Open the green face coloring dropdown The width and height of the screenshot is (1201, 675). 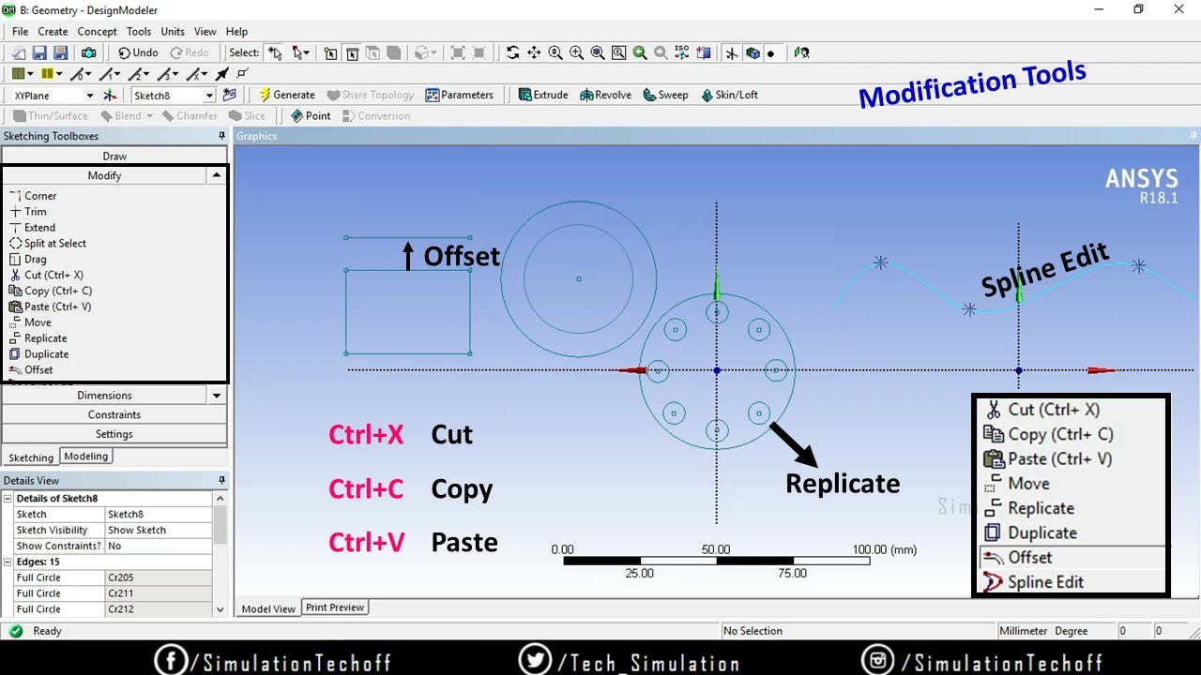pyautogui.click(x=30, y=73)
